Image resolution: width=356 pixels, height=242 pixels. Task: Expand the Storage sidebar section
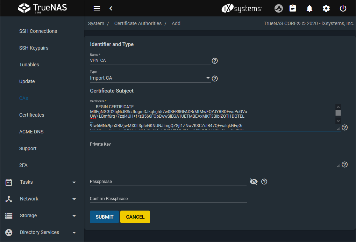(42, 215)
